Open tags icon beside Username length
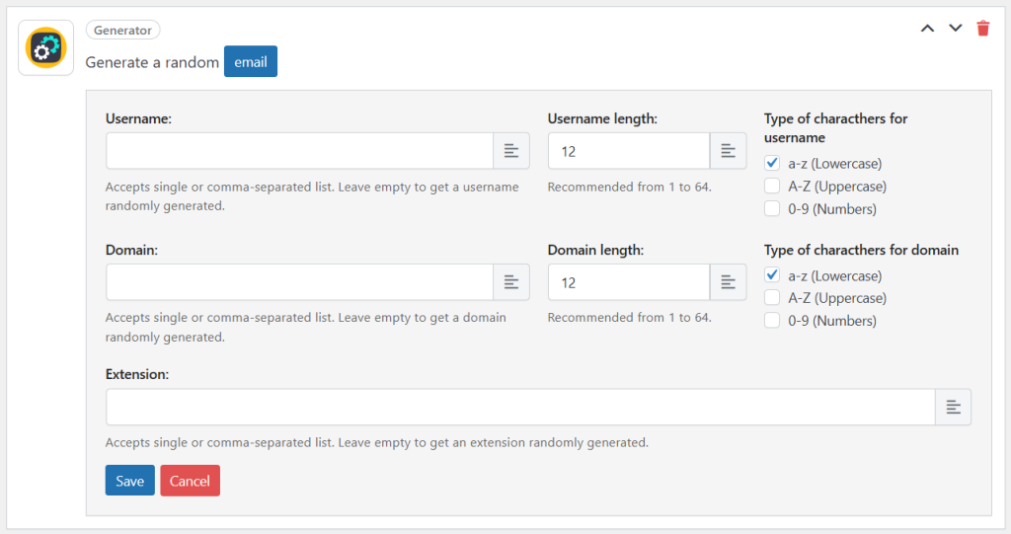This screenshot has width=1011, height=534. 728,151
